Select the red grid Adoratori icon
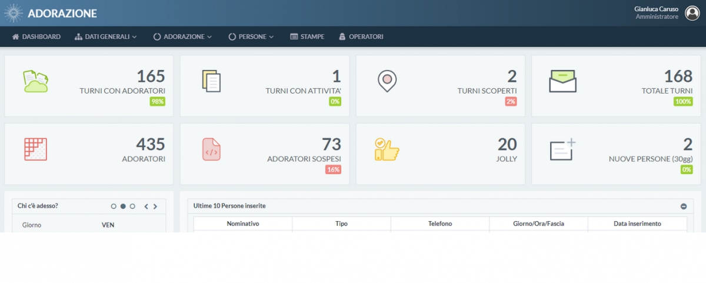The height and width of the screenshot is (283, 706). pyautogui.click(x=35, y=149)
